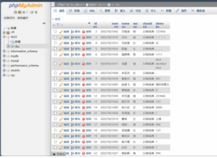Tick the checkbox for row id 9

(x=55, y=79)
